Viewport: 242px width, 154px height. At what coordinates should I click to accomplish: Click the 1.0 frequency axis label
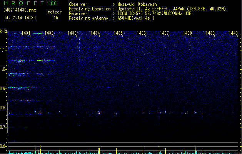coord(3,69)
